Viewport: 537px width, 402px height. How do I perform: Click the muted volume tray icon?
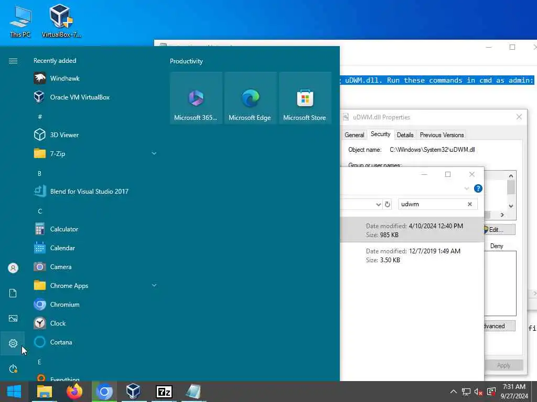[478, 392]
